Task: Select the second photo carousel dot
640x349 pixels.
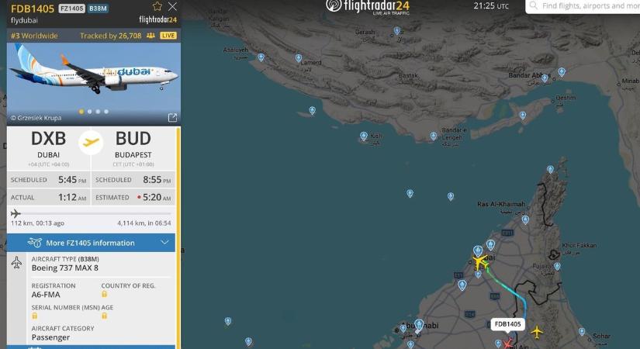Action: (x=89, y=112)
